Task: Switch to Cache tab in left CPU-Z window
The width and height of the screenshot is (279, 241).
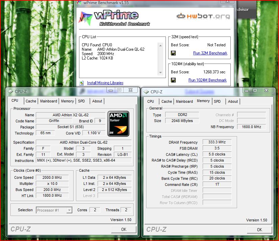Action: point(31,101)
